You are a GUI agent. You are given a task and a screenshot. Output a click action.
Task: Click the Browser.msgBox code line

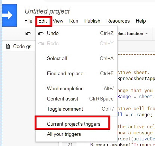(122, 144)
